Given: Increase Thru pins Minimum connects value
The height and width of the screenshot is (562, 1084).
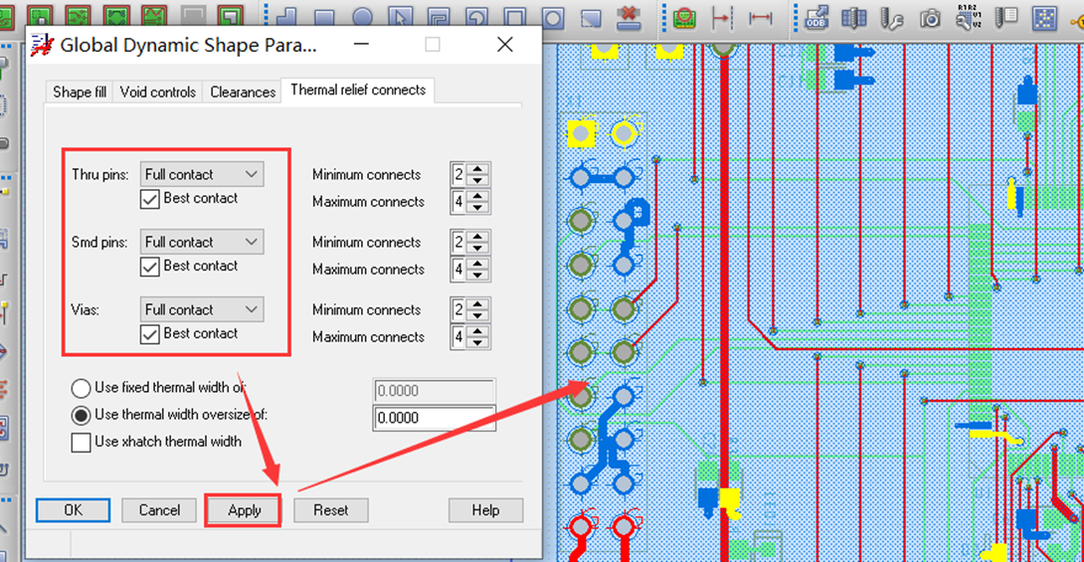Looking at the screenshot, I should click(478, 169).
